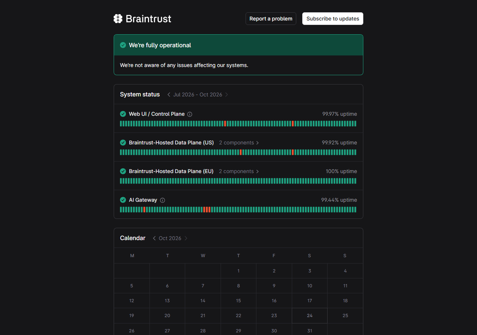Select October 12 in the calendar
The image size is (477, 335).
click(132, 301)
